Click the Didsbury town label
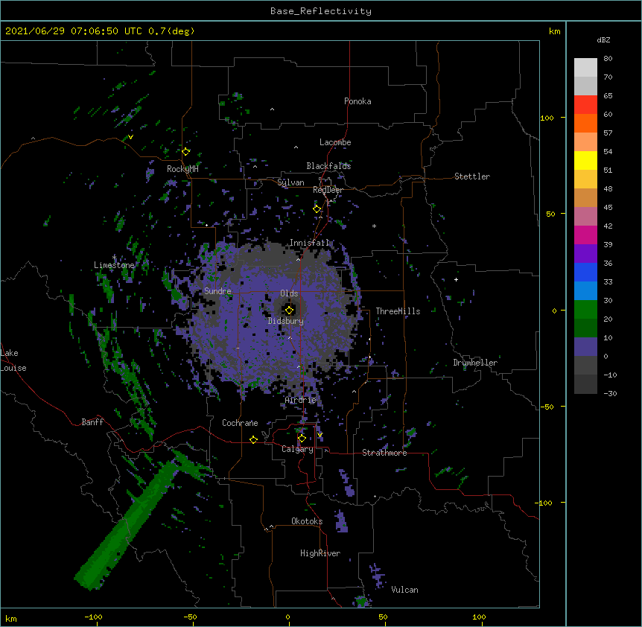This screenshot has width=642, height=627. point(286,321)
